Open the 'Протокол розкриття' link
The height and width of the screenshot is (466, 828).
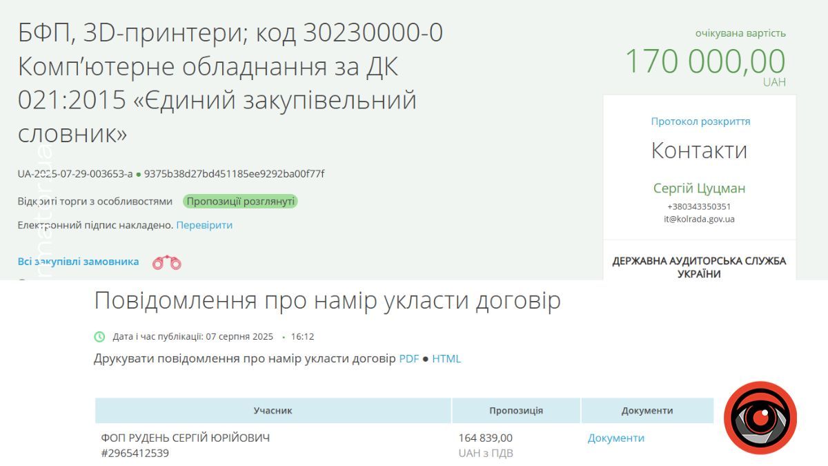click(700, 121)
